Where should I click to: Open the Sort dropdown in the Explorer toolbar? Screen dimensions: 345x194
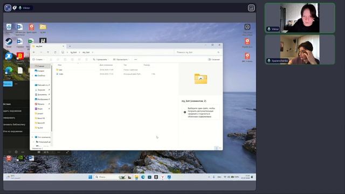(x=101, y=59)
